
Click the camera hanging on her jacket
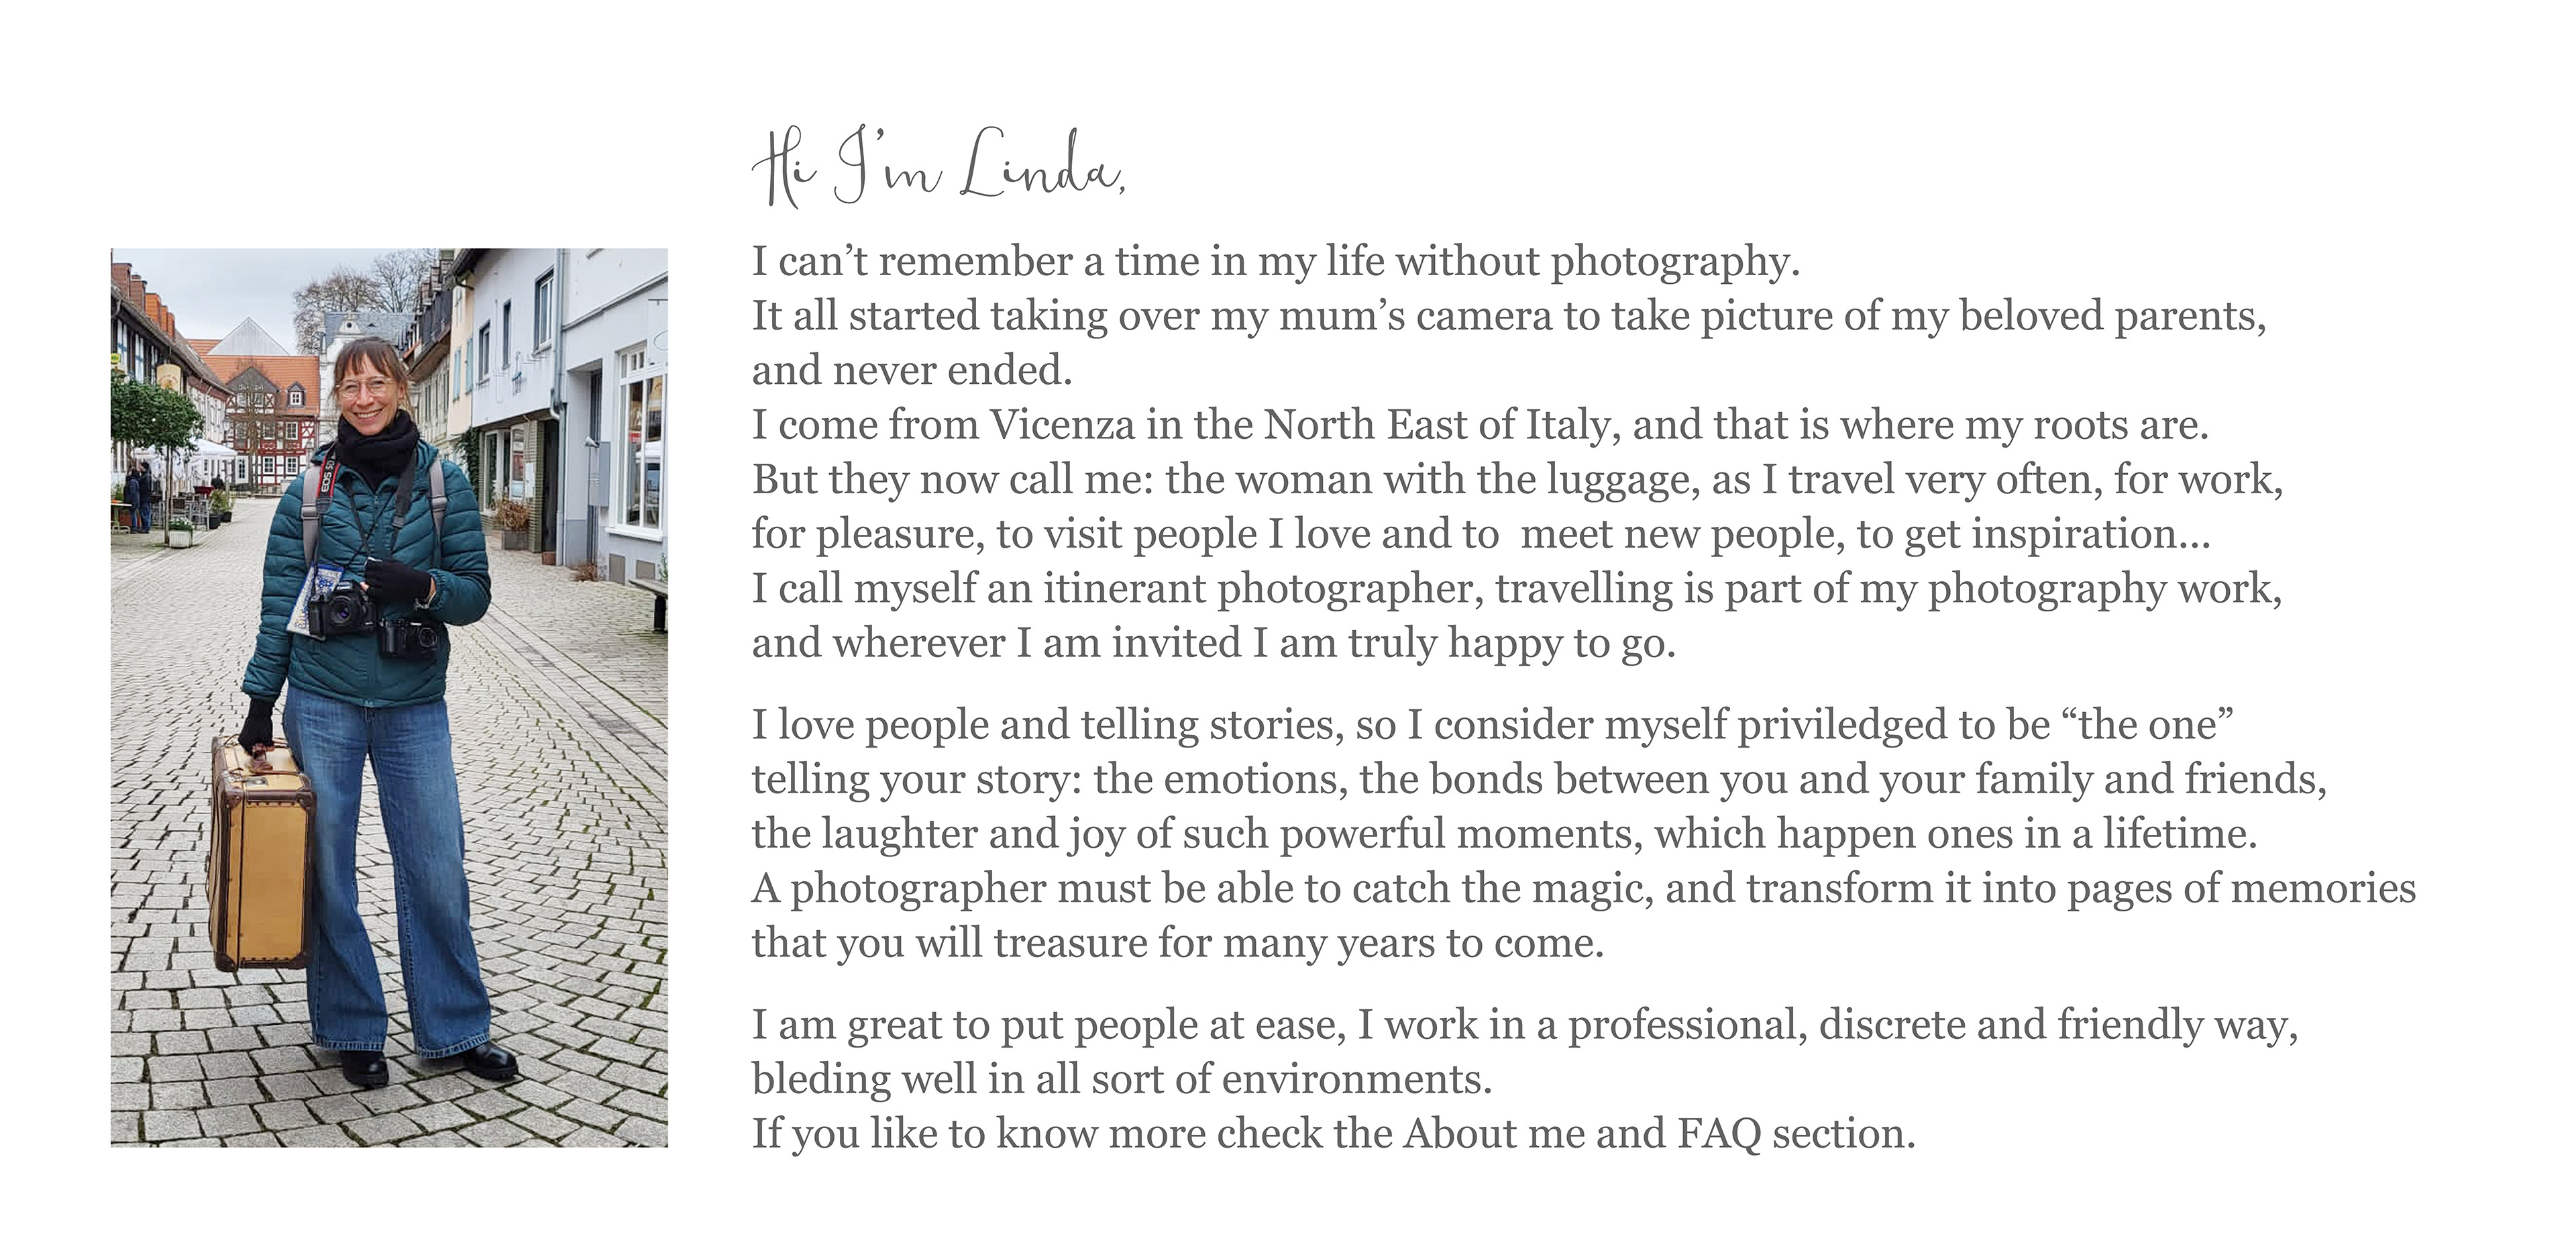(x=341, y=609)
